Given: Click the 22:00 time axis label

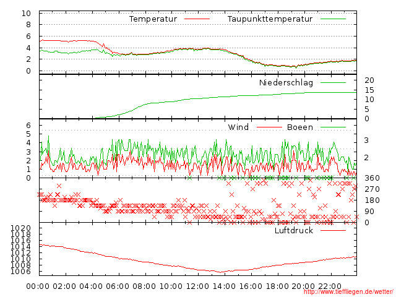Looking at the screenshot, I should click(x=330, y=286).
